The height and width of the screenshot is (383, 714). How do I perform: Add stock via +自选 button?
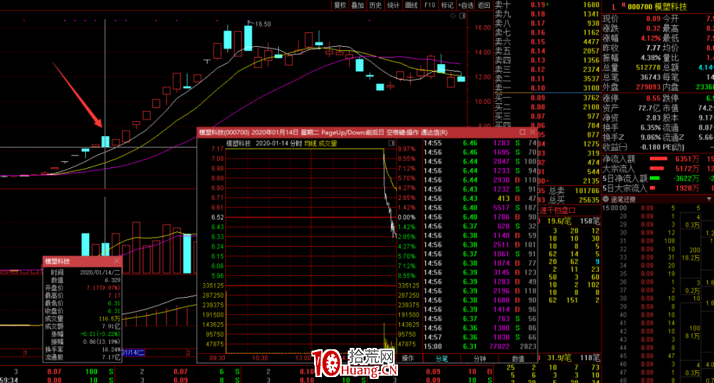[466, 5]
